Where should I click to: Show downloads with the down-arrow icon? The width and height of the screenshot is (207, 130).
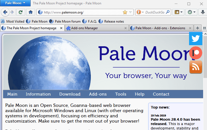pos(203,12)
